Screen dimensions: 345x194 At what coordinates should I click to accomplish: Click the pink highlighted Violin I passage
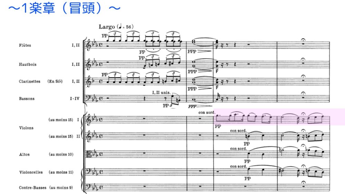coord(279,117)
